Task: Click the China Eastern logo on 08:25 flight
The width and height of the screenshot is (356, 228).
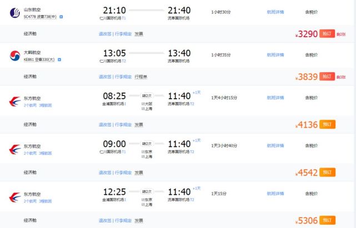Action: pos(15,102)
